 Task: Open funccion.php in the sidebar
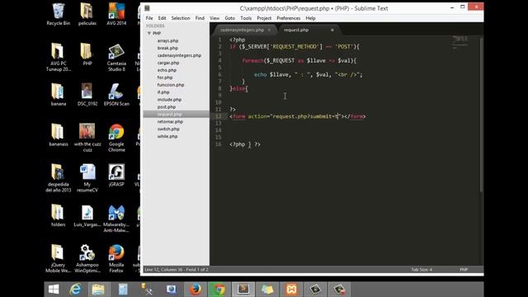(171, 85)
